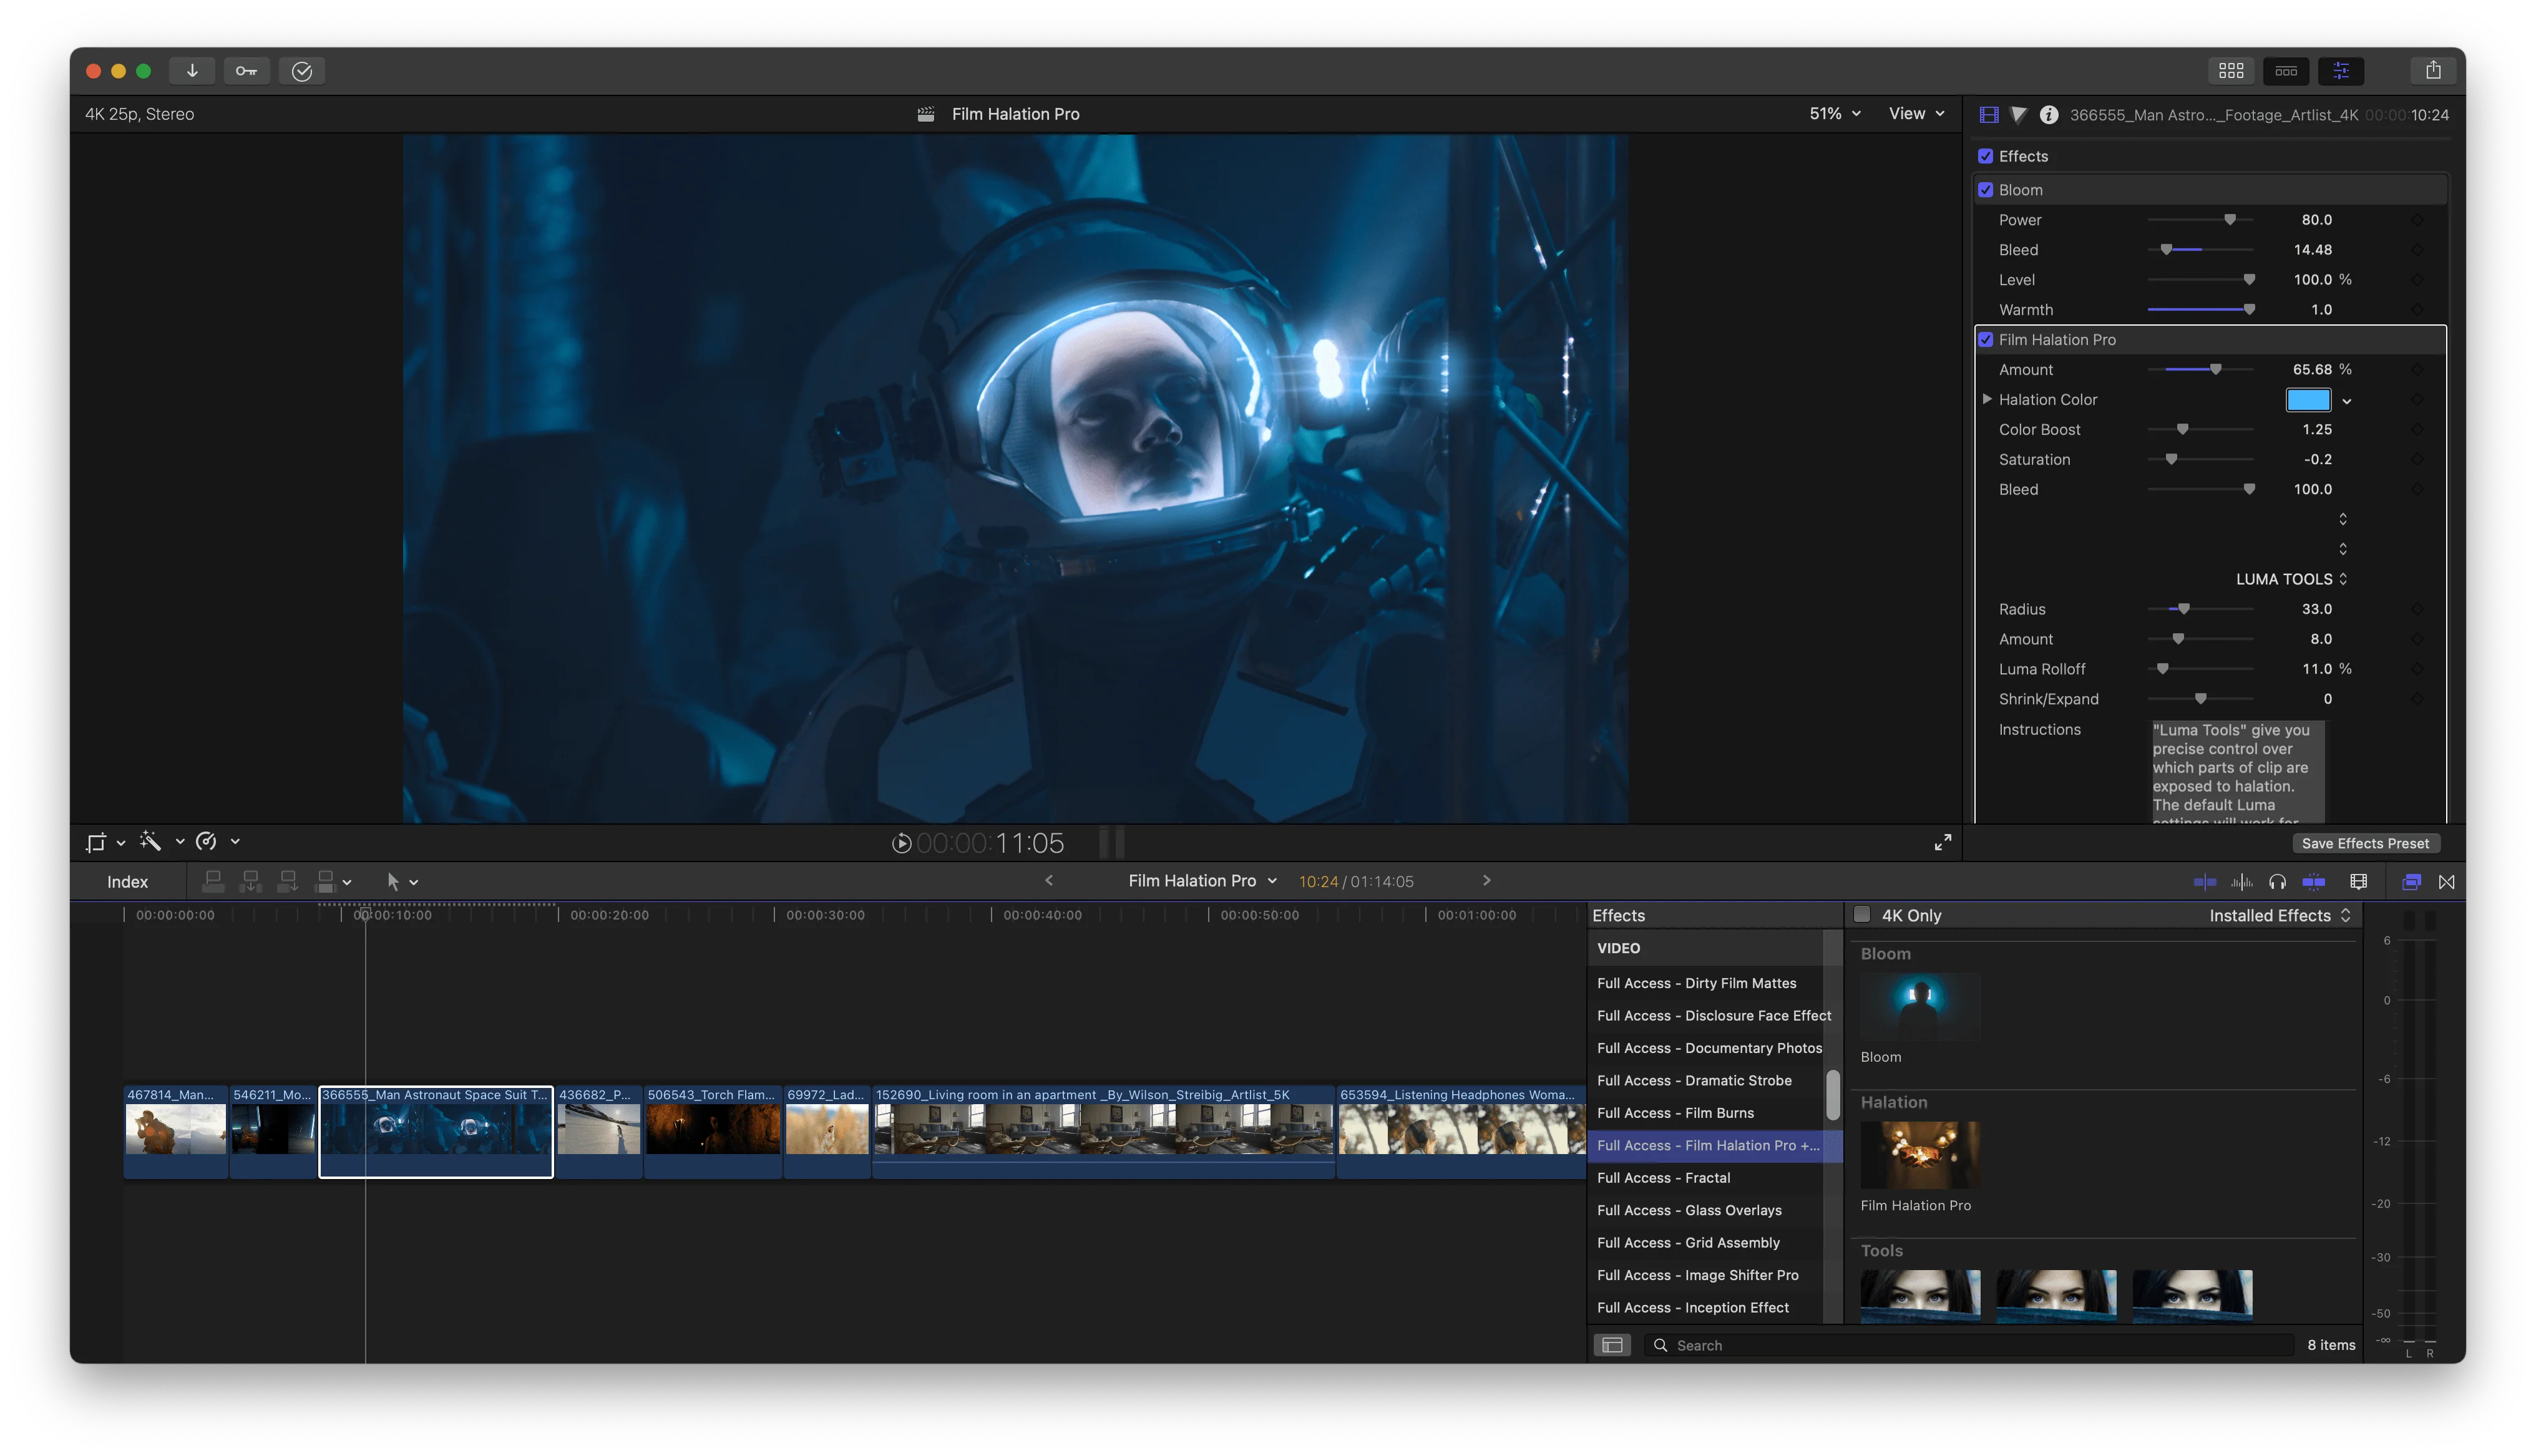
Task: Click the append clip icon
Action: tap(288, 881)
